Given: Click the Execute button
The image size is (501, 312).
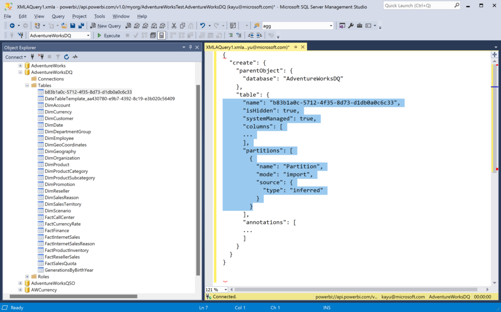Looking at the screenshot, I should pyautogui.click(x=109, y=35).
